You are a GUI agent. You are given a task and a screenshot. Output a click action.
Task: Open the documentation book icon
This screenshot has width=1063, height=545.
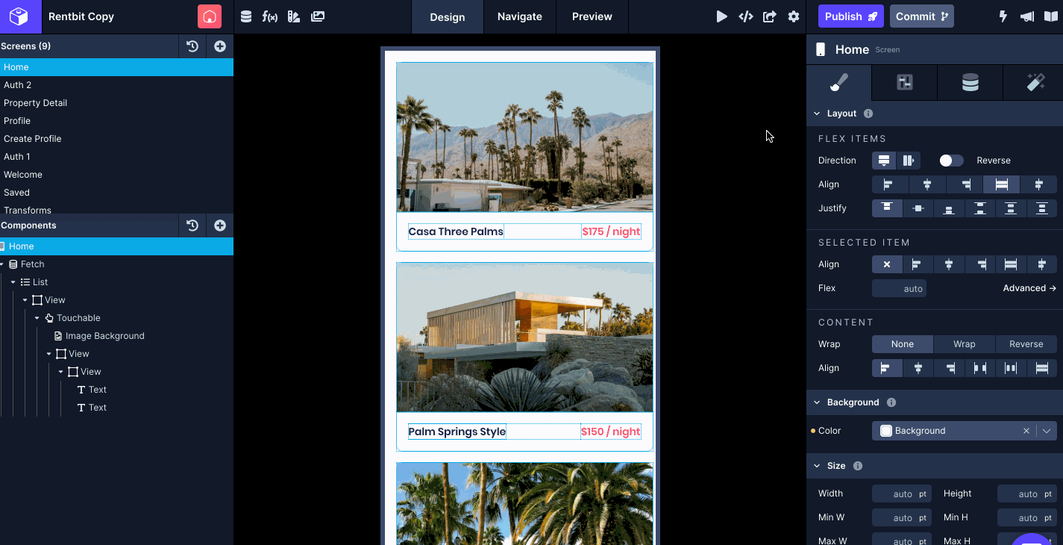[x=1051, y=16]
